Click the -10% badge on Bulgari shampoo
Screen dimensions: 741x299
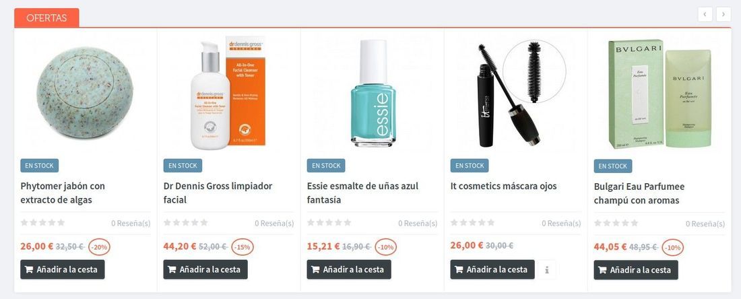672,248
